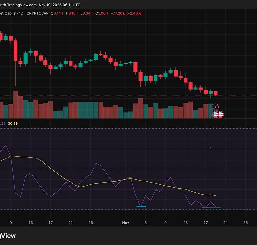Click the high value 3.15 T

(75, 13)
